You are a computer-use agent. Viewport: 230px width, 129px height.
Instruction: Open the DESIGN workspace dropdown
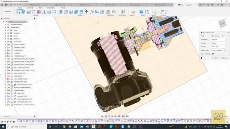click(x=8, y=11)
